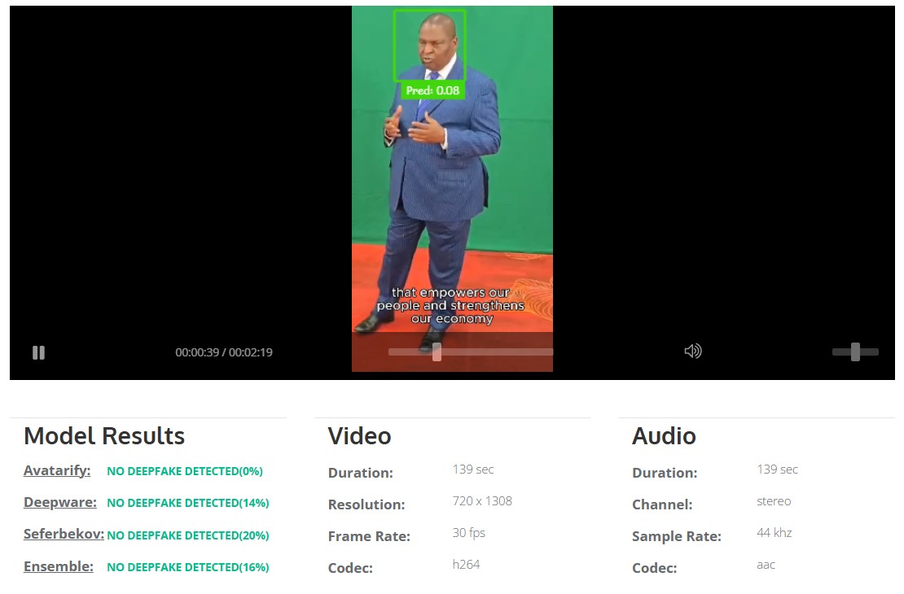904x594 pixels.
Task: Open the Ensemble model link
Action: pos(58,566)
